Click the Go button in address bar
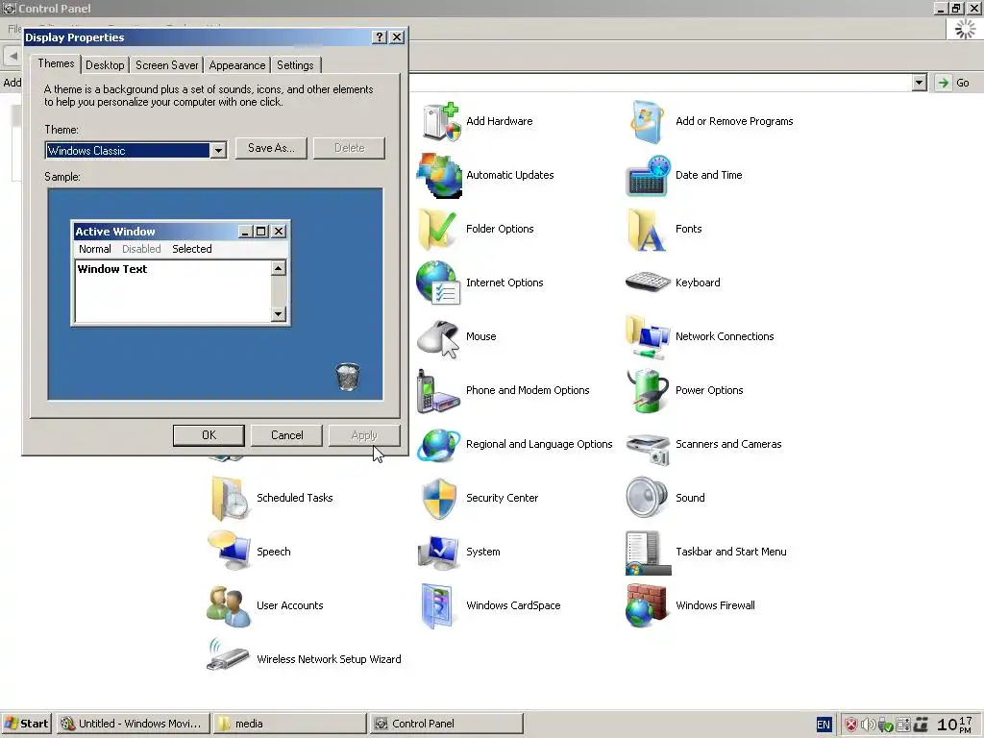984x738 pixels. click(x=954, y=83)
